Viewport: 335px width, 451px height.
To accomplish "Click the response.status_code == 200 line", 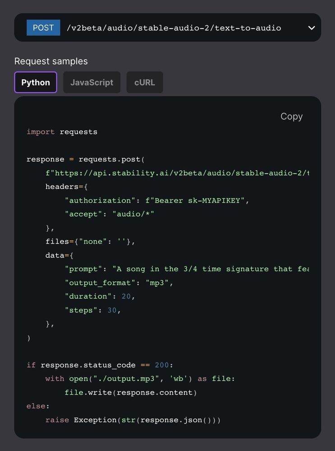I will tap(100, 365).
